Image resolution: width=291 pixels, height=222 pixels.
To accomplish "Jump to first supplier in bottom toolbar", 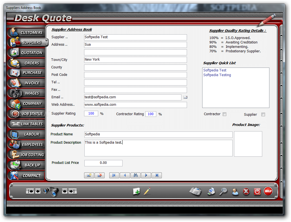I will (30, 191).
